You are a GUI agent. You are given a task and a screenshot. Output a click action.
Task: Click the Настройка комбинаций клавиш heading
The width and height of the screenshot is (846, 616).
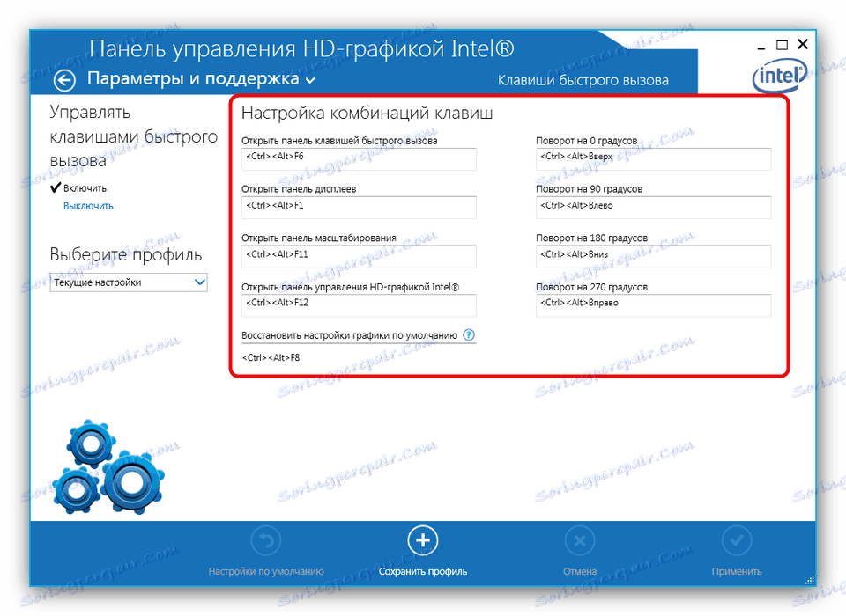coord(367,114)
